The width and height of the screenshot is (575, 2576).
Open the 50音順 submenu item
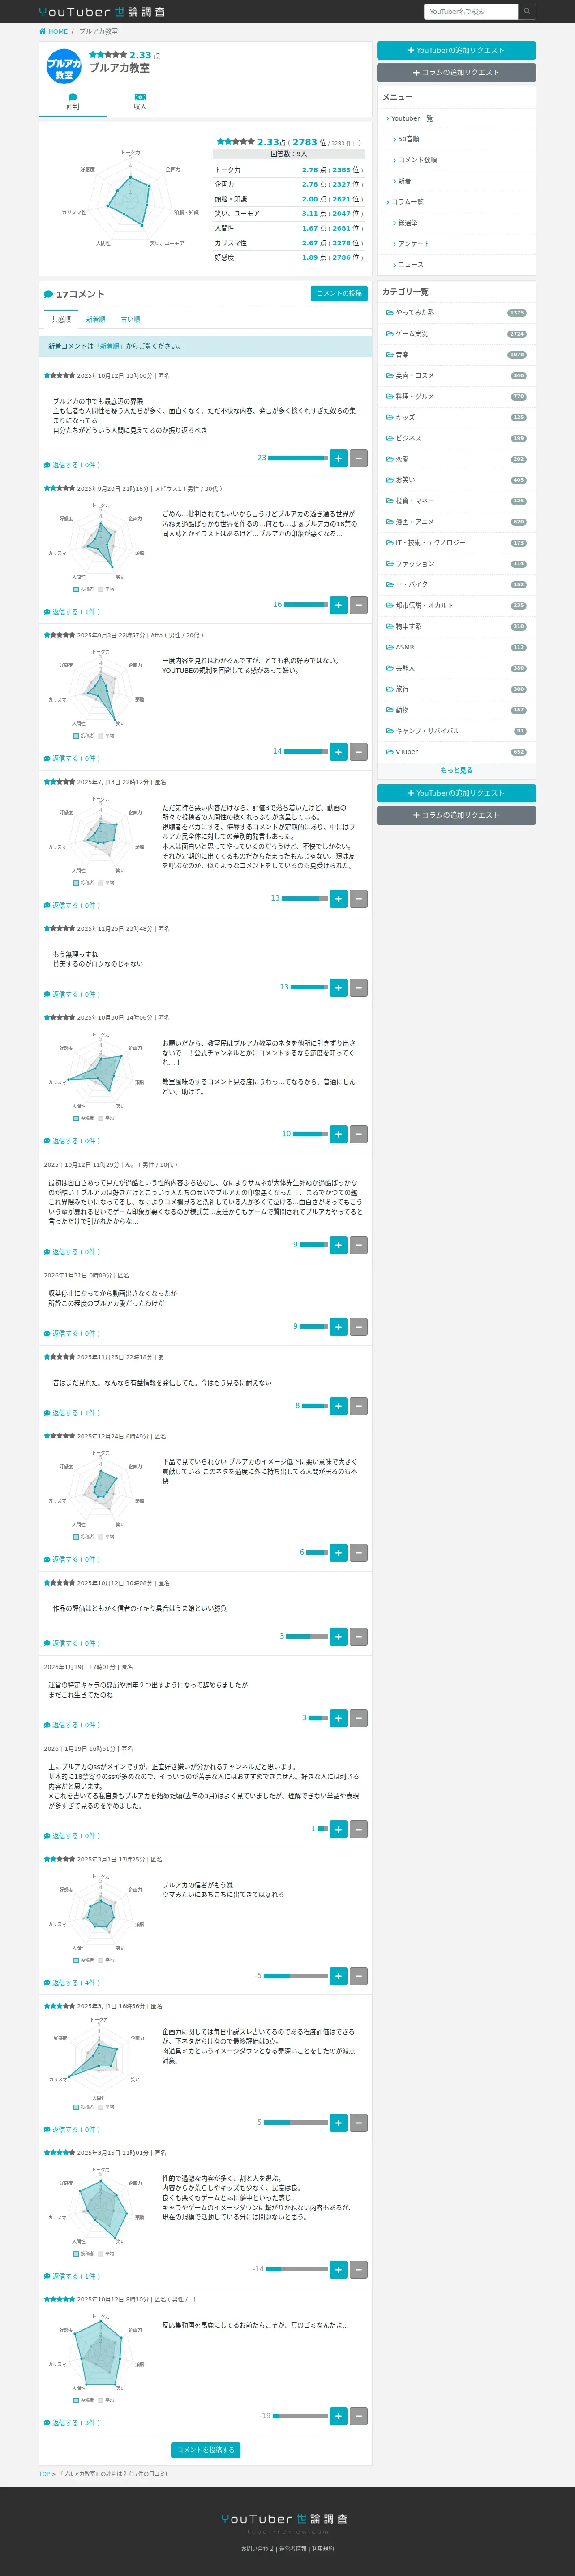tap(456, 139)
